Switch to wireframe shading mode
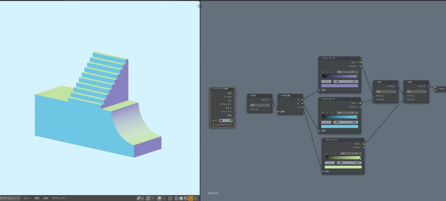This screenshot has height=201, width=446. tap(177, 198)
